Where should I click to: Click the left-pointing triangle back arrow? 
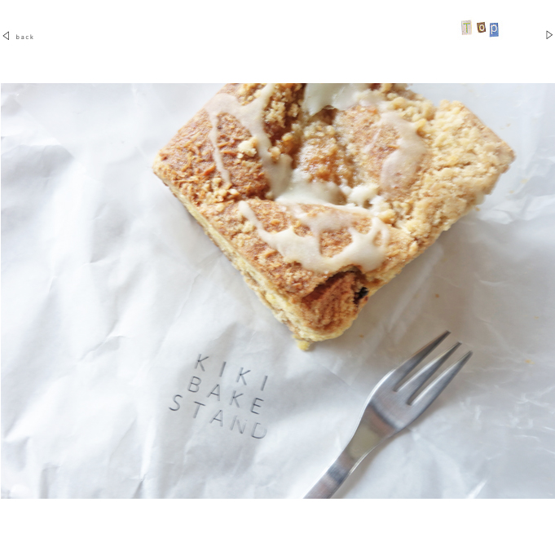click(6, 36)
